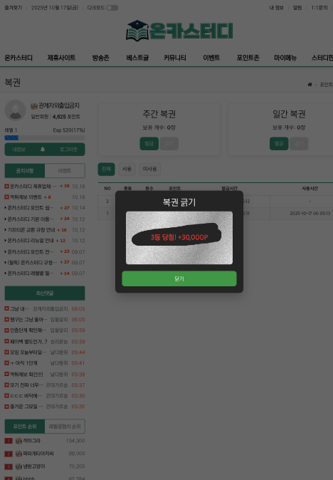Click 발급 under 일간 복권
Screen dimensions: 333x480
point(279,144)
